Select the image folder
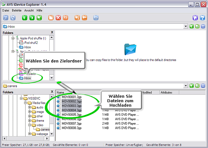The image size is (208, 148). (x=40, y=112)
